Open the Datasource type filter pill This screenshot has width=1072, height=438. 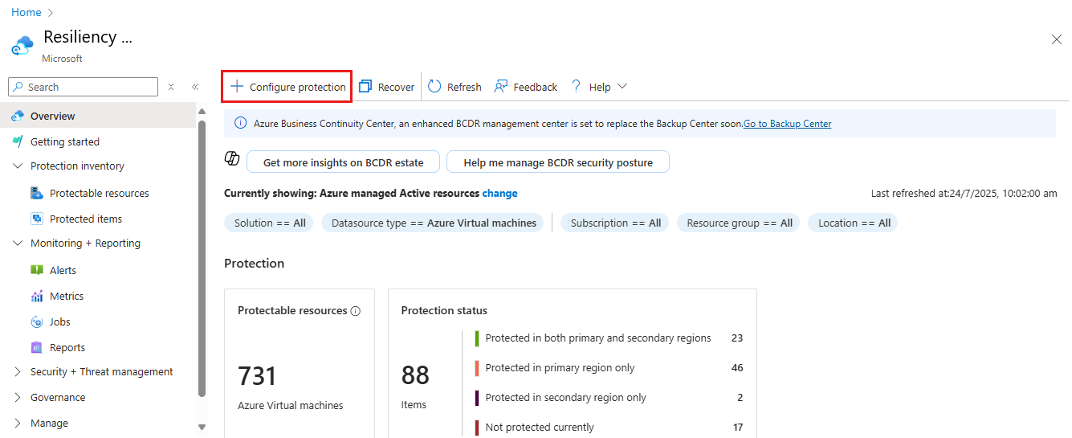tap(434, 223)
